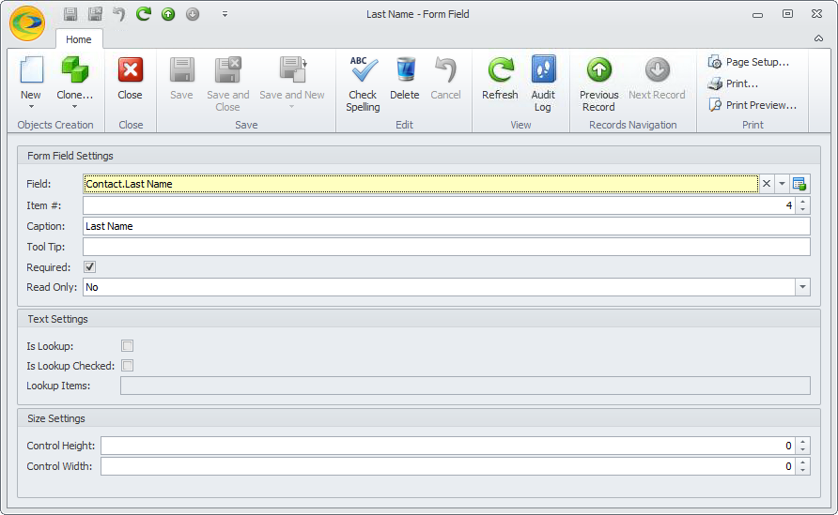The width and height of the screenshot is (838, 515).
Task: Click the Cancel undo arrow icon
Action: tap(445, 70)
